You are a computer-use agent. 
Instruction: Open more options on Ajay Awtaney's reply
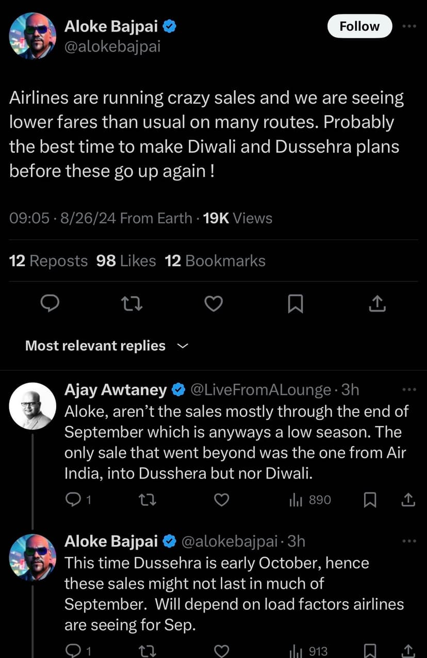pyautogui.click(x=409, y=390)
